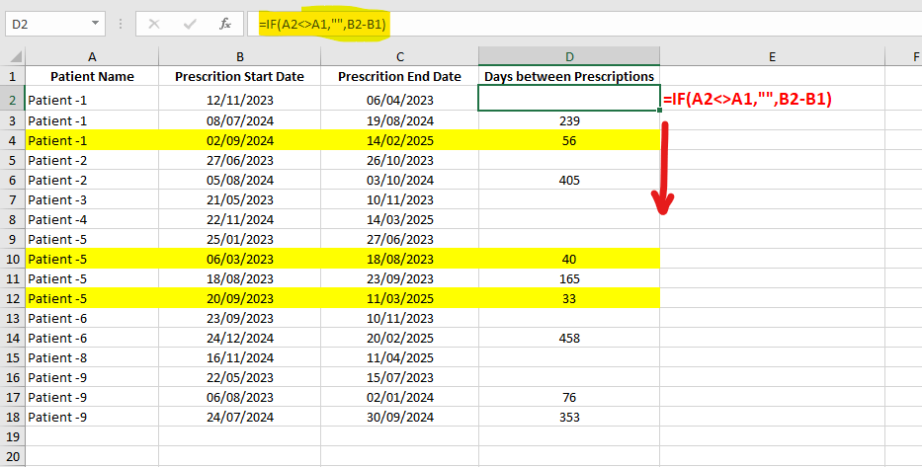This screenshot has width=922, height=467.
Task: Click the Select All corner triangle
Action: [16, 57]
